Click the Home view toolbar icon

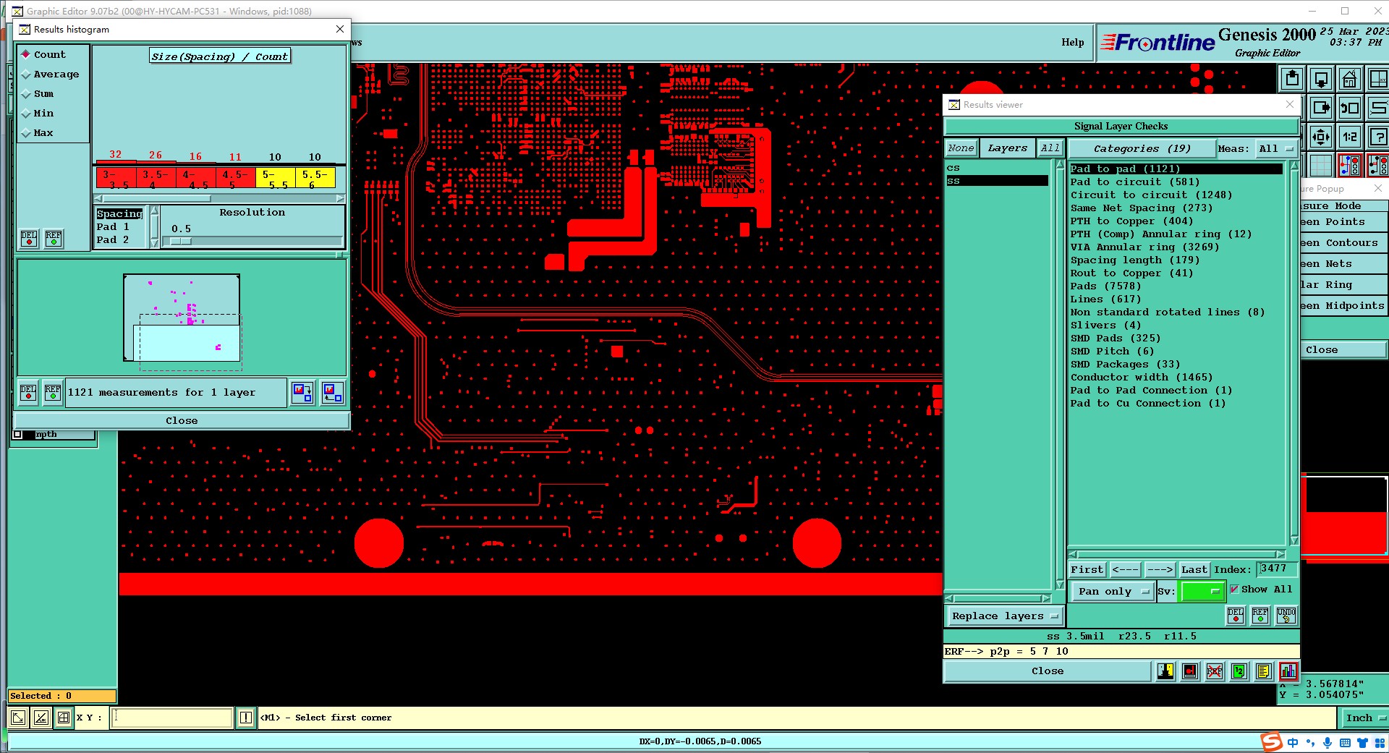1350,79
